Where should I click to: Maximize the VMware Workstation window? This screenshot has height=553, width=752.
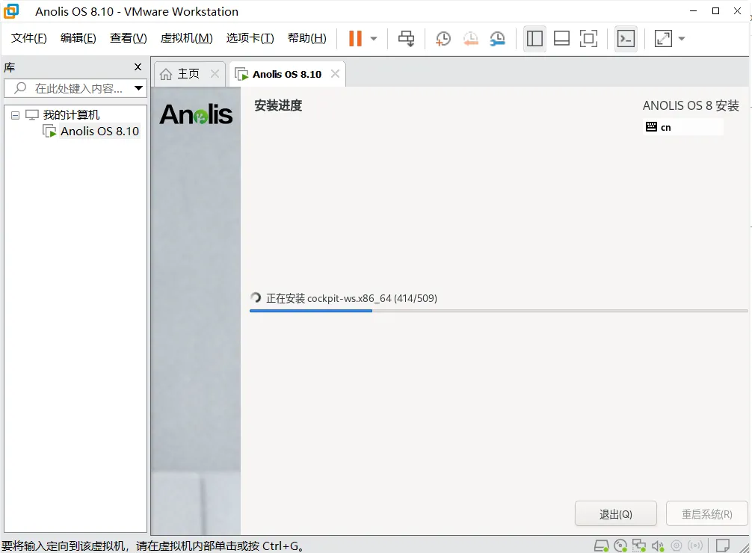[715, 11]
